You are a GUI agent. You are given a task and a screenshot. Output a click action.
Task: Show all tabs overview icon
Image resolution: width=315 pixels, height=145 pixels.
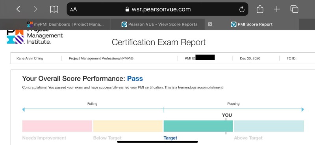(294, 9)
